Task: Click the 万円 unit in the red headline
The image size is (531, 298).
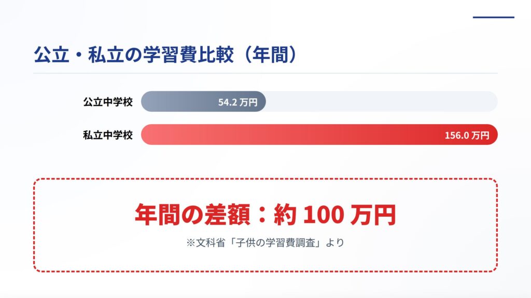Action: pyautogui.click(x=373, y=215)
